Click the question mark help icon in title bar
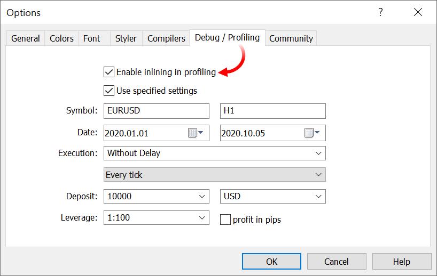 click(x=380, y=12)
